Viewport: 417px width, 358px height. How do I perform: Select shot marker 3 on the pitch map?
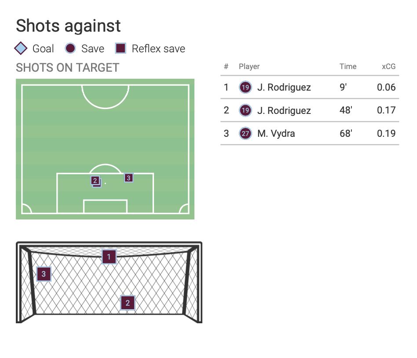[128, 178]
